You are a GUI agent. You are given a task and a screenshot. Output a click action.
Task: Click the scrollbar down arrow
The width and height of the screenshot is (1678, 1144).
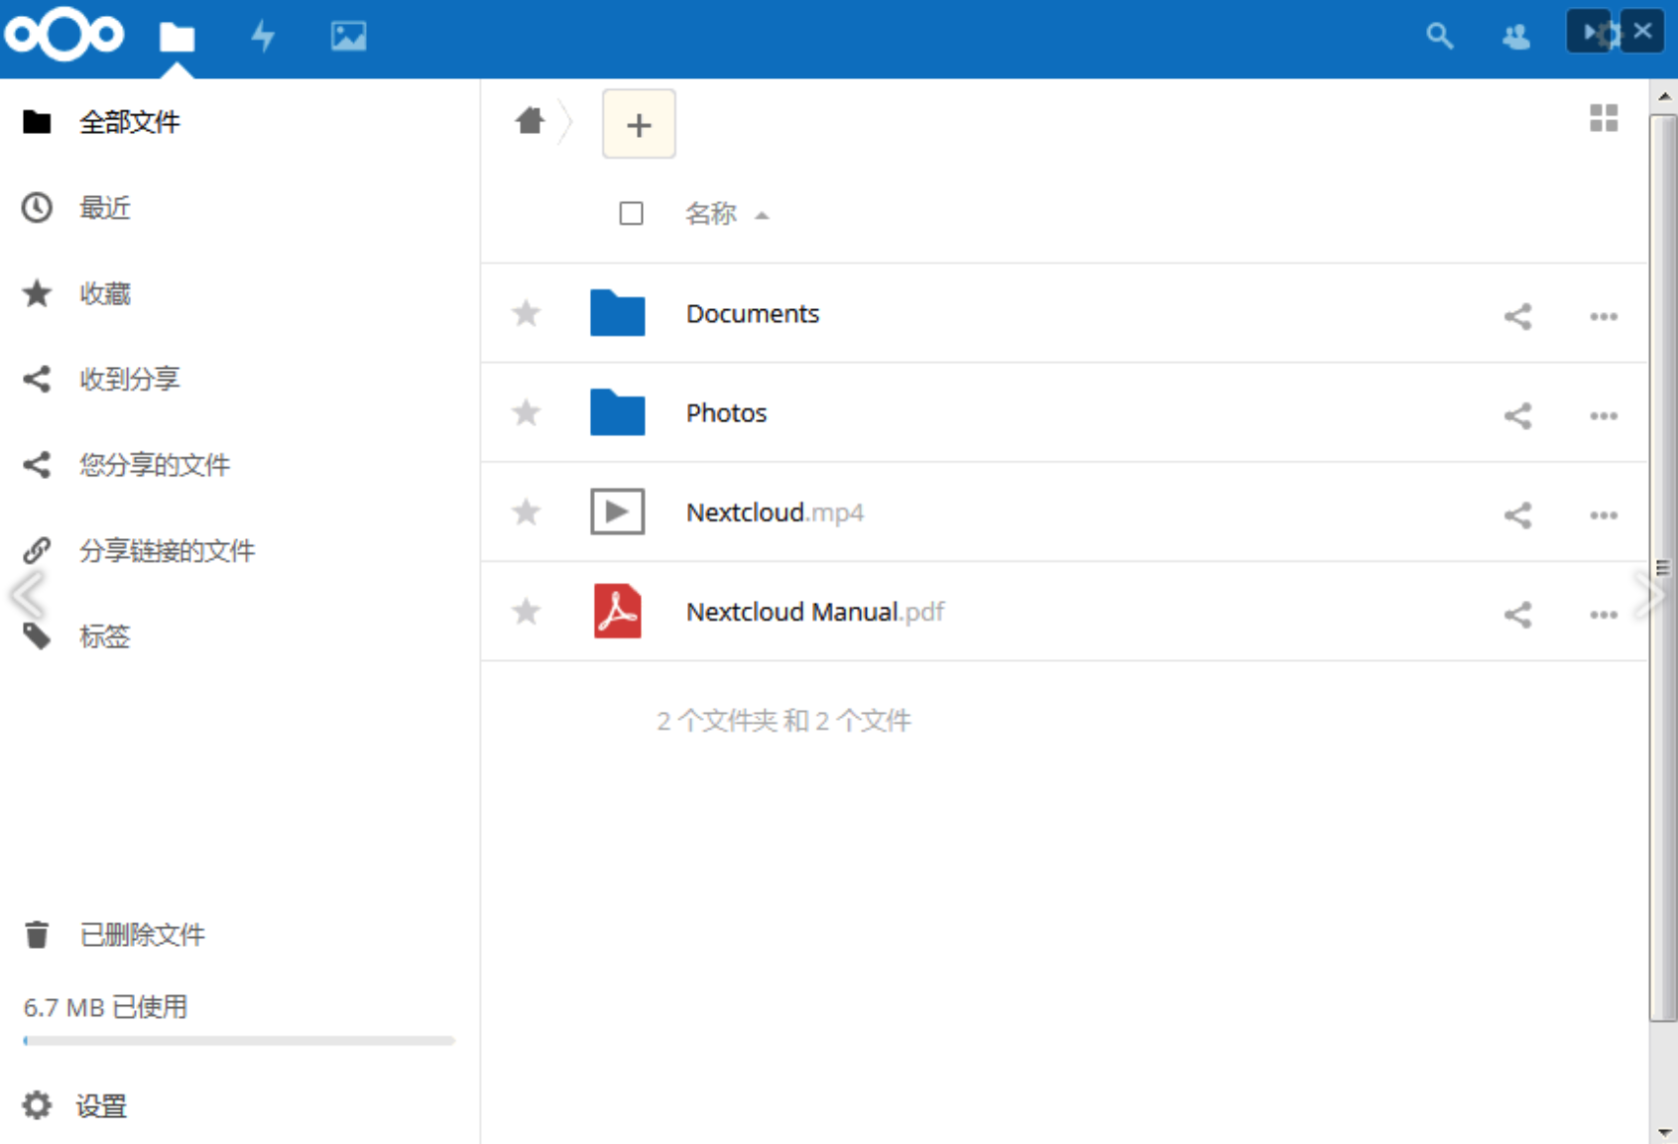[1663, 1131]
